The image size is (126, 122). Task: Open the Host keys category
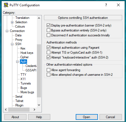click(27, 53)
